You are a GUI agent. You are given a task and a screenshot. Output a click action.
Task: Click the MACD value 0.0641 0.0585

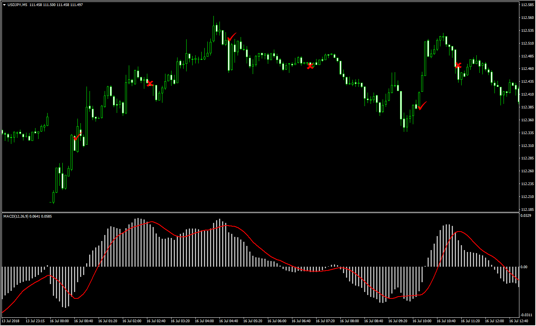pos(40,216)
